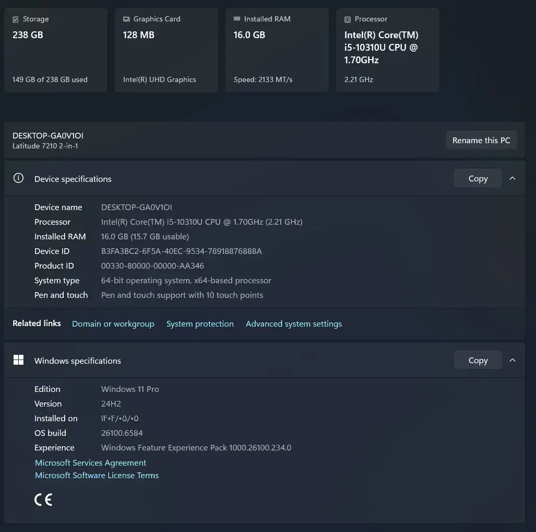Click the Installed RAM icon

click(x=237, y=19)
